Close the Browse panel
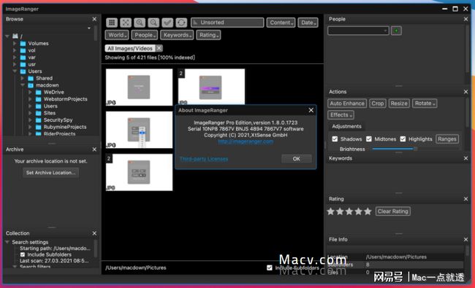 click(x=94, y=19)
